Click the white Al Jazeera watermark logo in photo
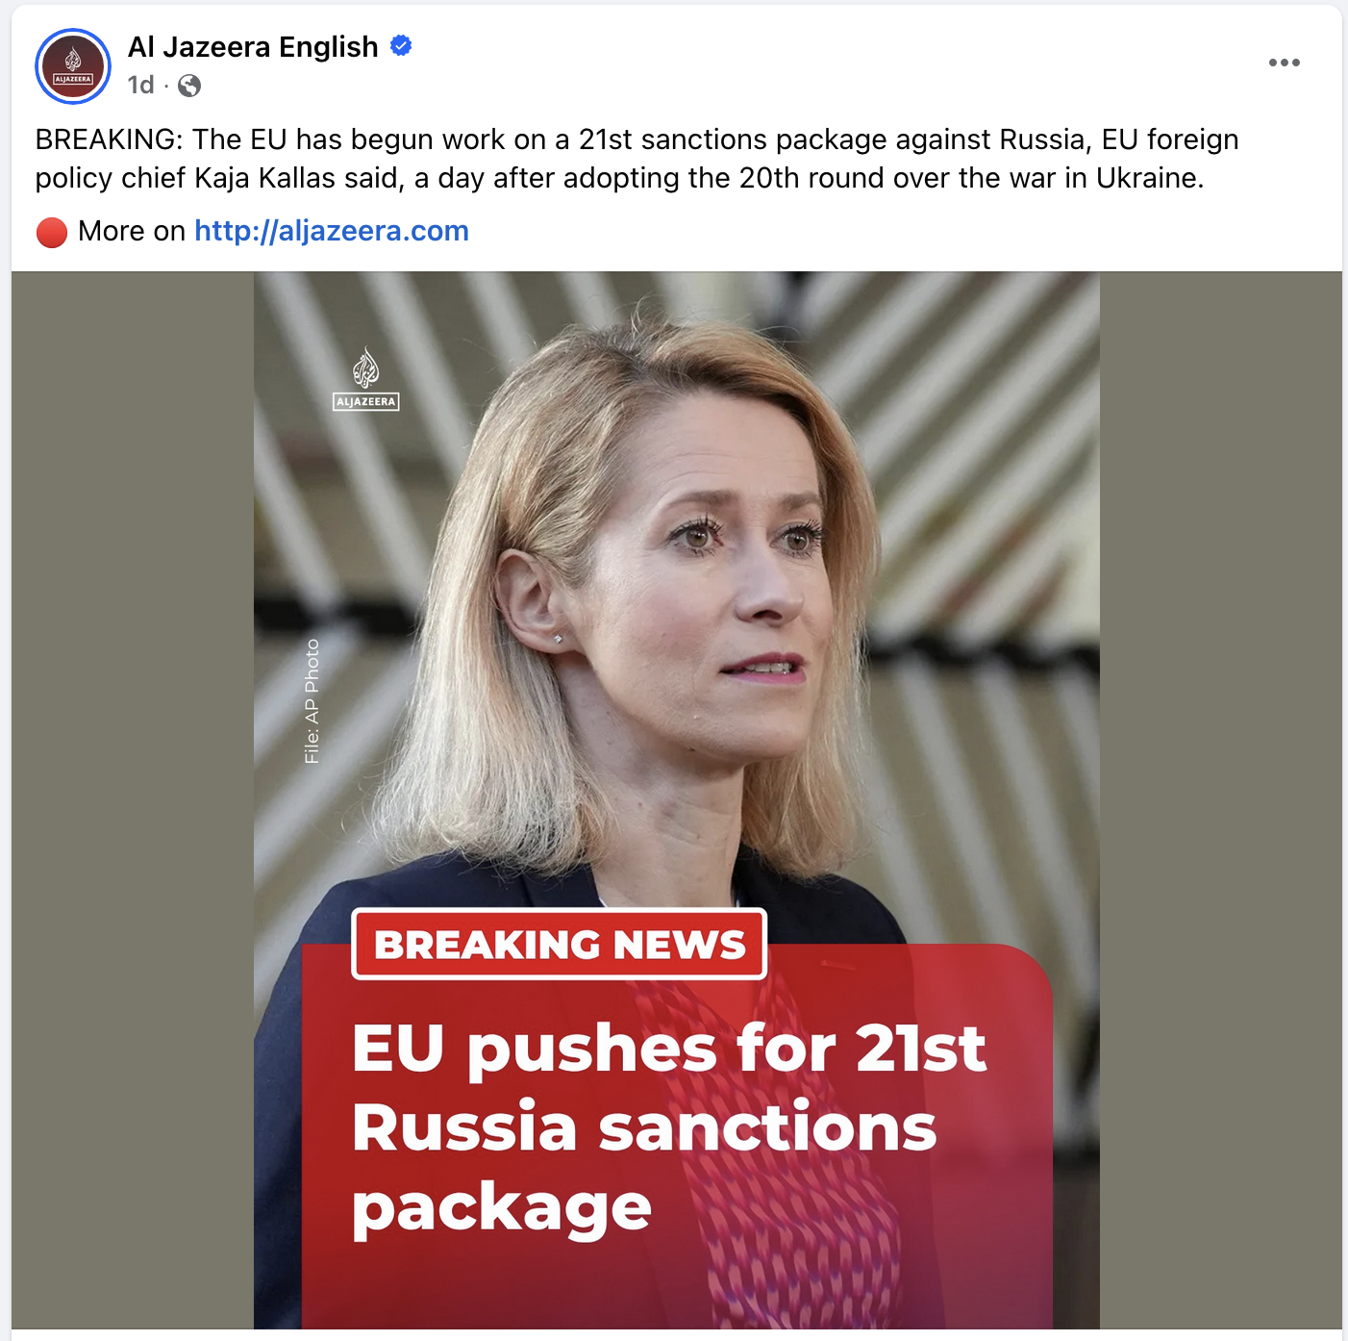 pyautogui.click(x=365, y=379)
